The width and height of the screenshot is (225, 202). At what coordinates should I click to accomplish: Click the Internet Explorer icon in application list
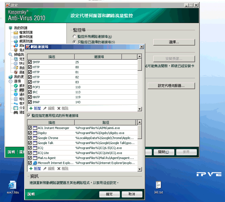click(35, 163)
